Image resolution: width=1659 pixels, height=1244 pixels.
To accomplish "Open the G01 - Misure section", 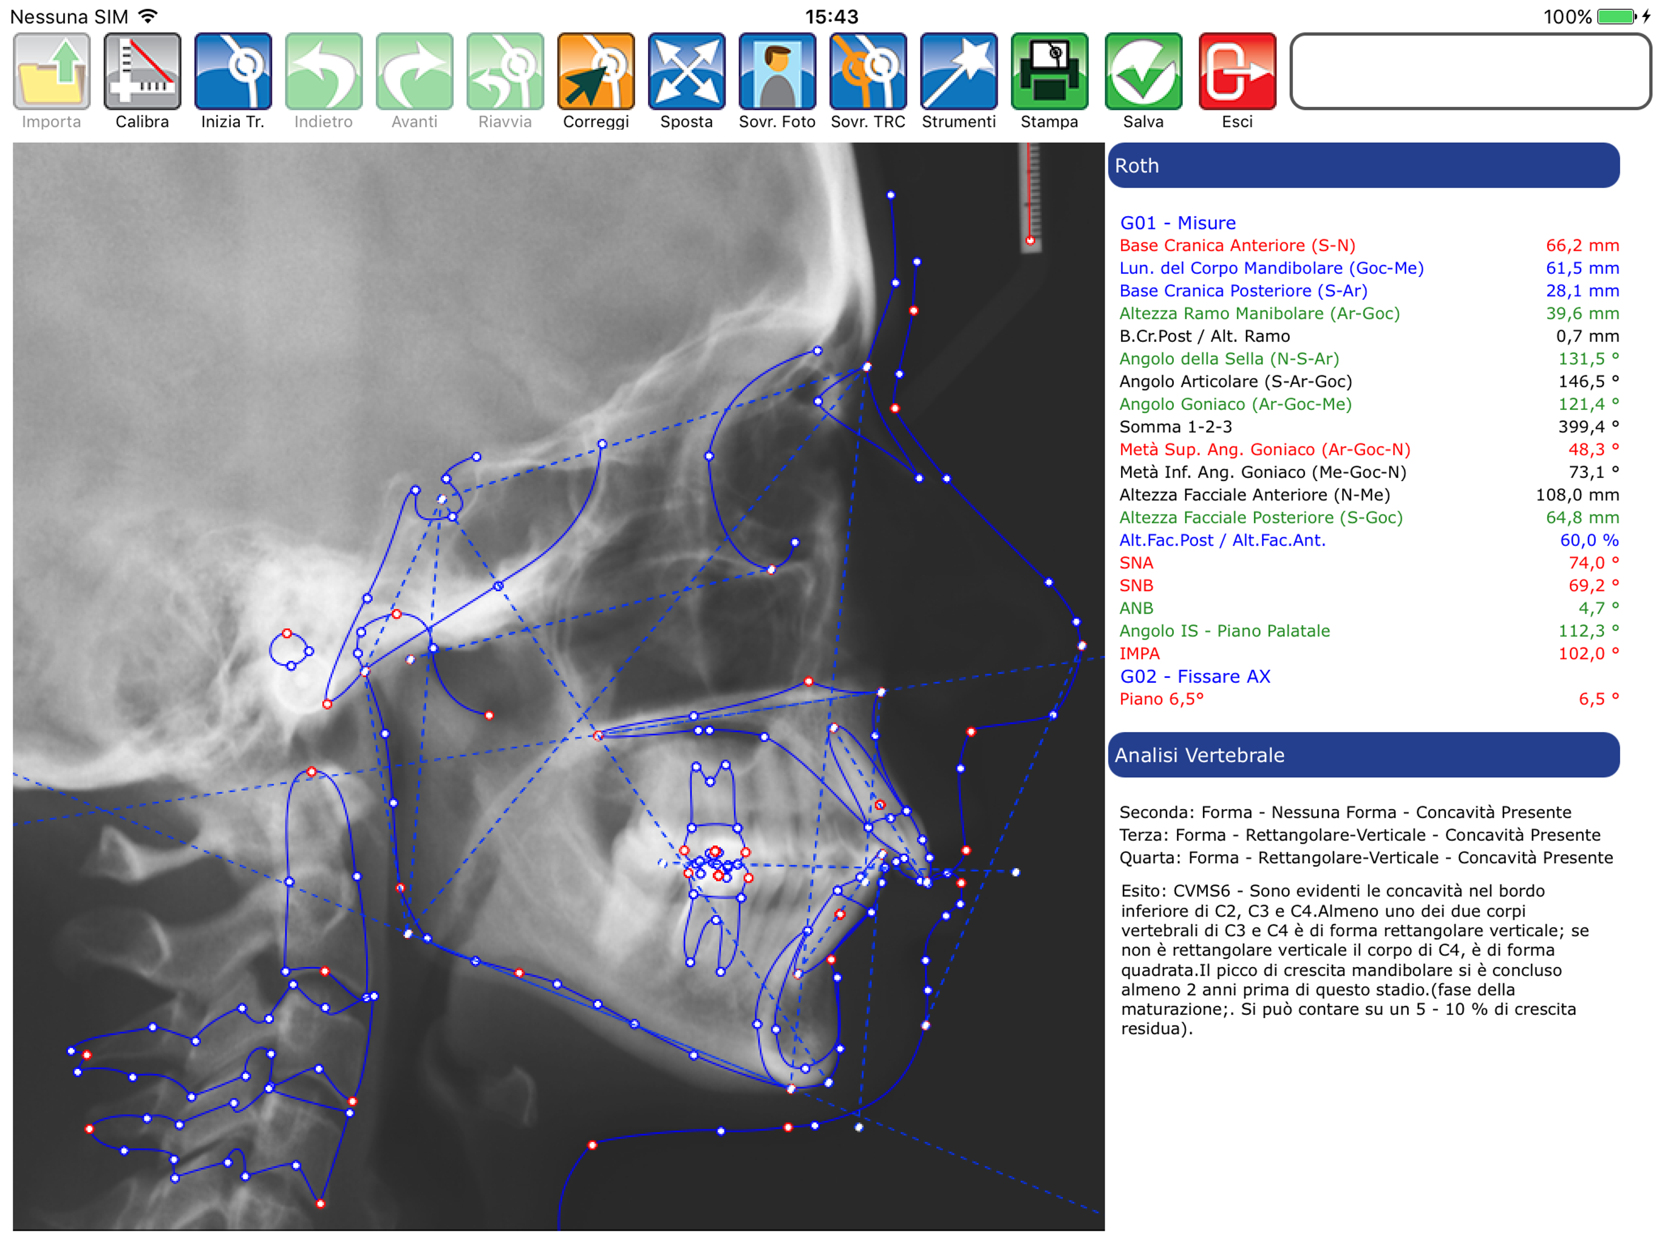I will pyautogui.click(x=1177, y=223).
